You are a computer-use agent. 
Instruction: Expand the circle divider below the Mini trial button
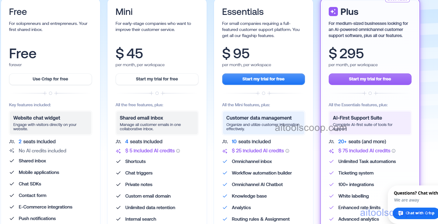[157, 93]
